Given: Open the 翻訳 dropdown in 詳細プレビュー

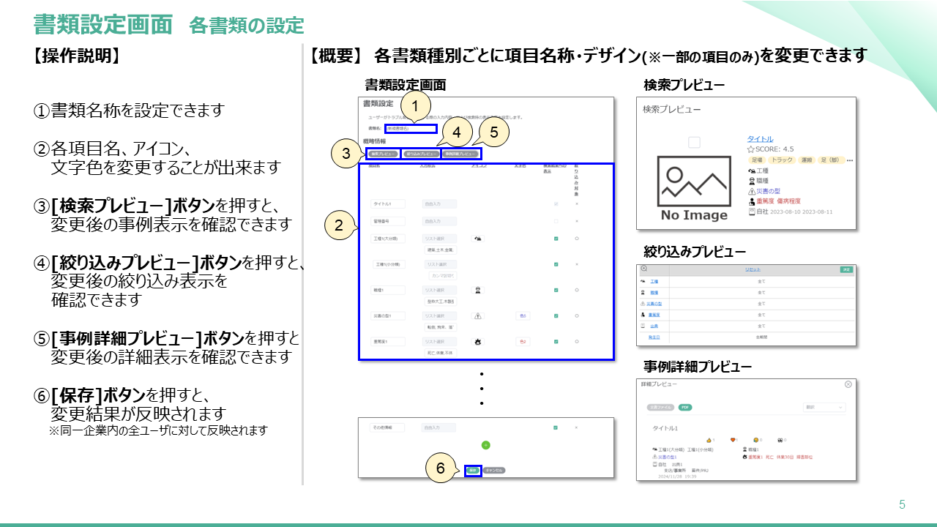Looking at the screenshot, I should click(x=825, y=407).
